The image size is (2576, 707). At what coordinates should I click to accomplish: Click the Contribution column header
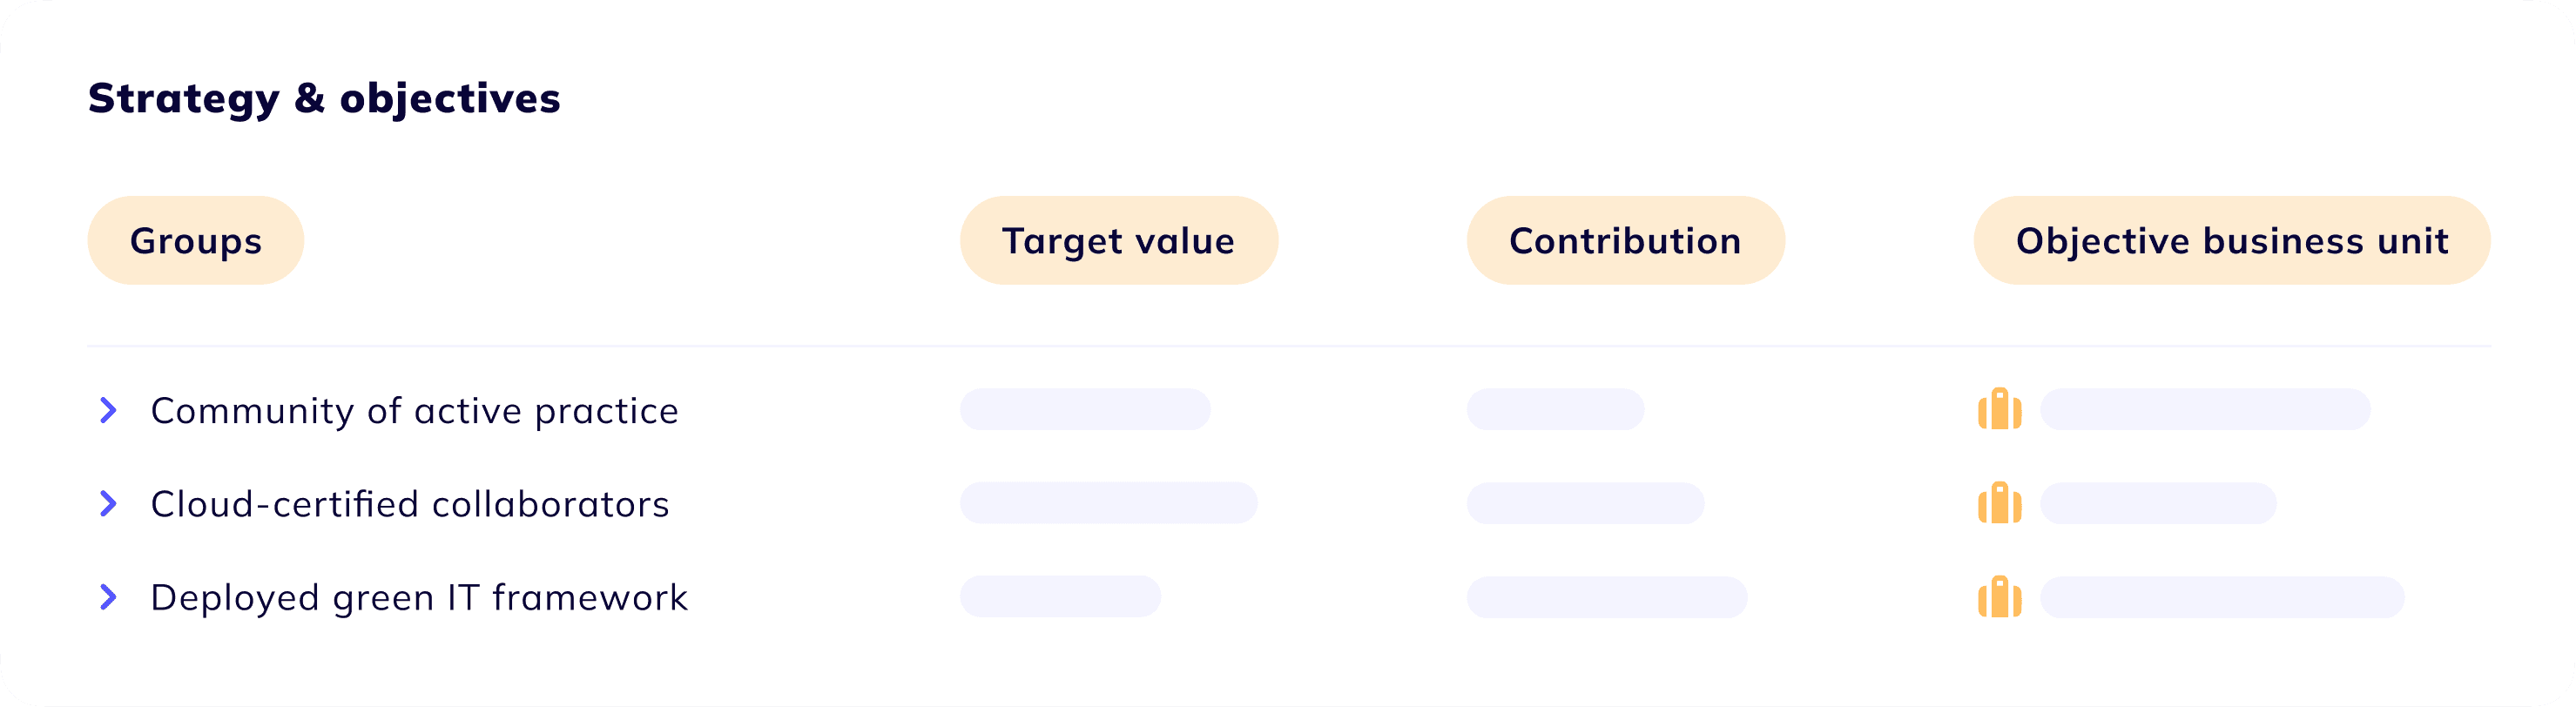1625,241
